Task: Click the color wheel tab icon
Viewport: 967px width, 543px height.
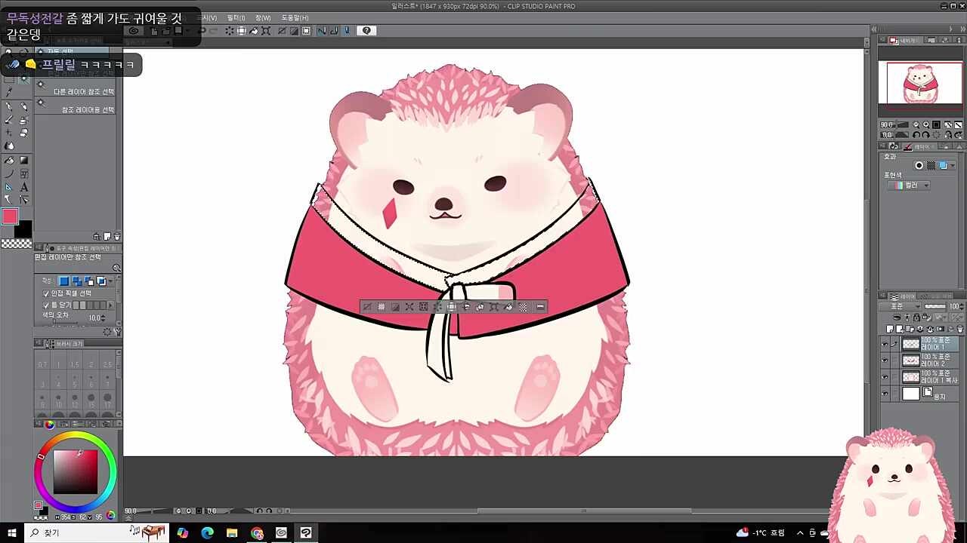Action: point(49,425)
